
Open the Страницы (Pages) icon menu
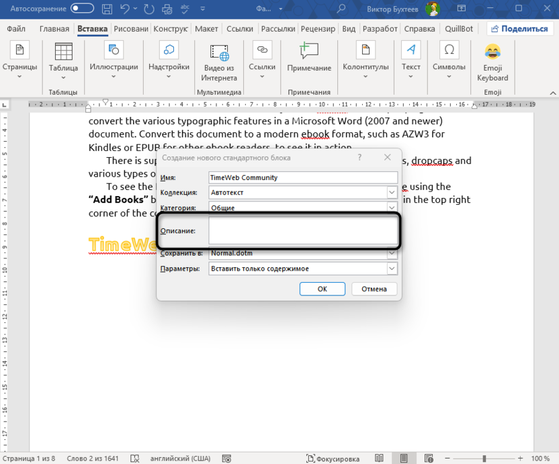(x=19, y=52)
